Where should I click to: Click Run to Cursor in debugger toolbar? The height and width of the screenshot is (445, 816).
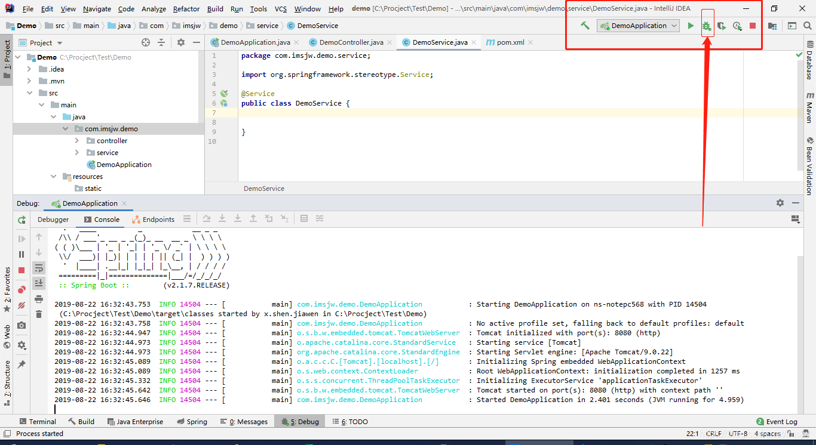pyautogui.click(x=284, y=219)
